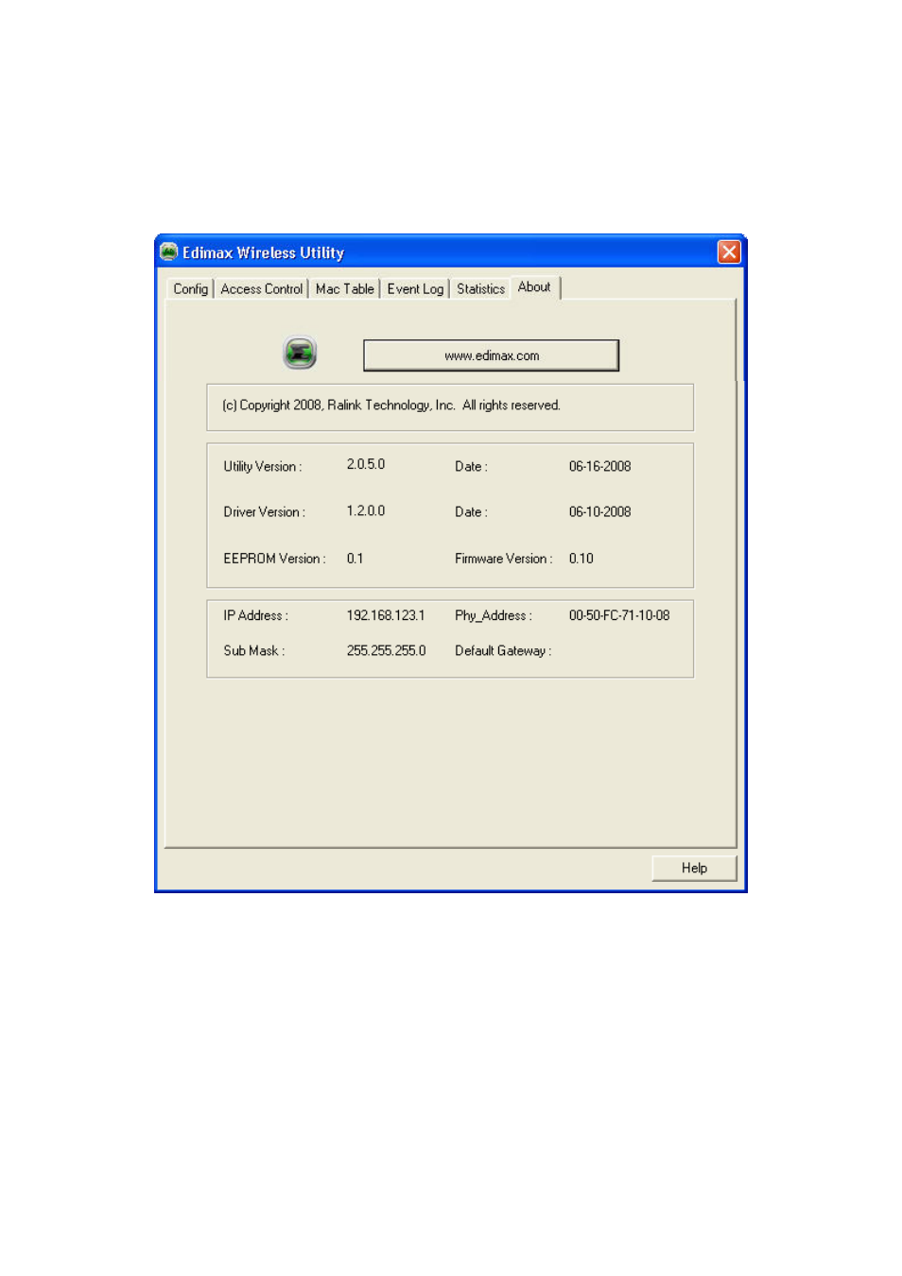Click the Edimax Wireless Utility title text
The height and width of the screenshot is (1276, 902).
point(263,252)
